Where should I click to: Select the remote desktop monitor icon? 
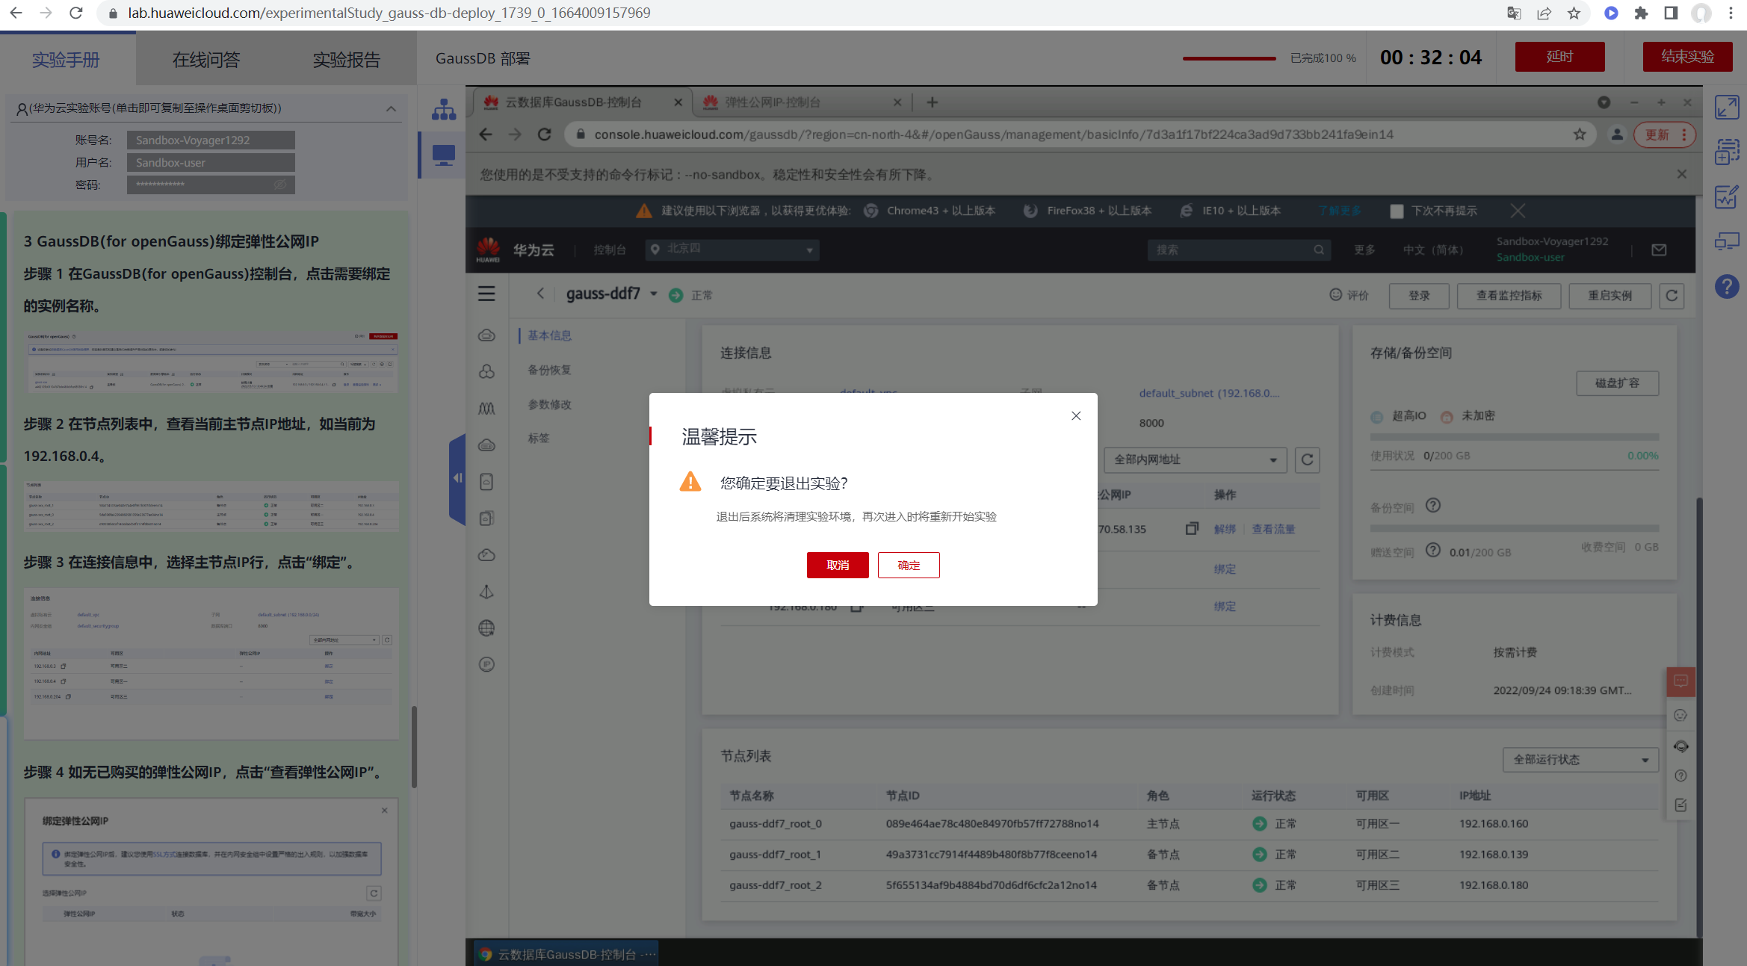click(444, 155)
